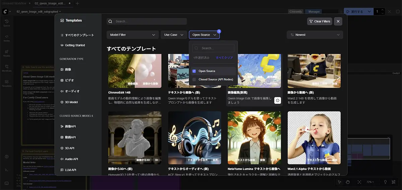This screenshot has height=190, width=402.
Task: Open the Use Case dropdown
Action: pyautogui.click(x=174, y=35)
